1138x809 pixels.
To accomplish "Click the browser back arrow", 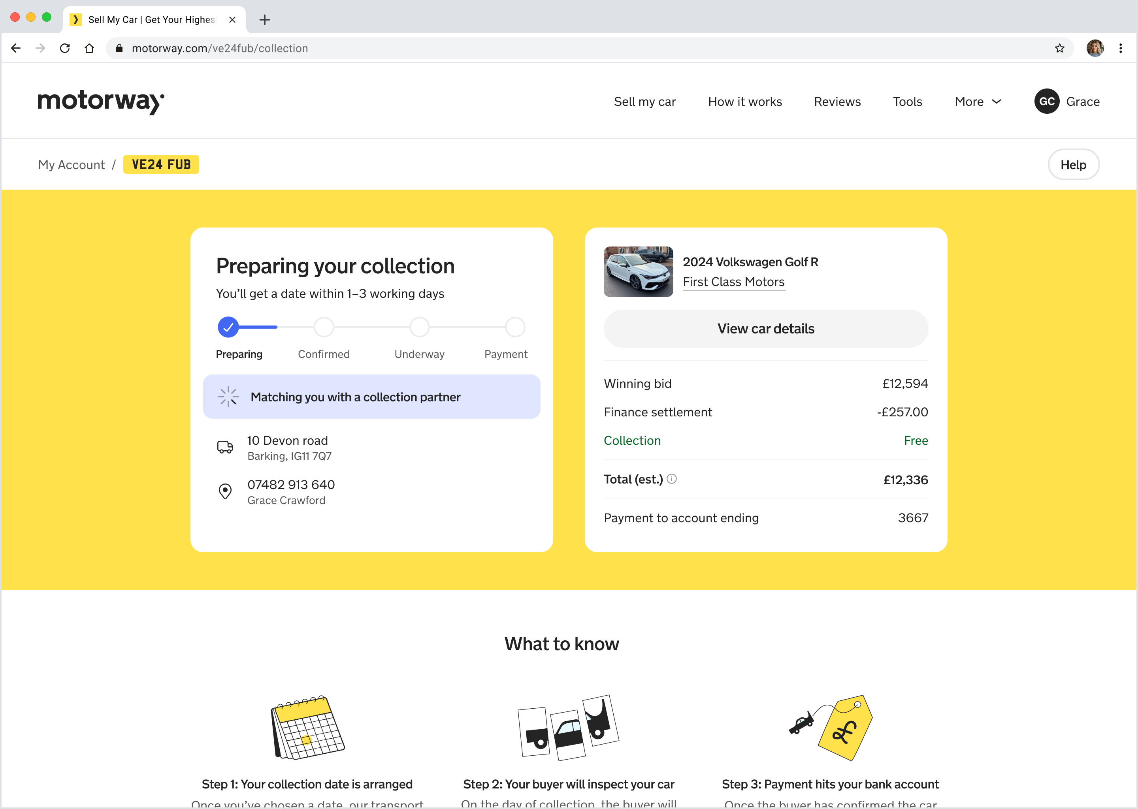I will pyautogui.click(x=16, y=48).
